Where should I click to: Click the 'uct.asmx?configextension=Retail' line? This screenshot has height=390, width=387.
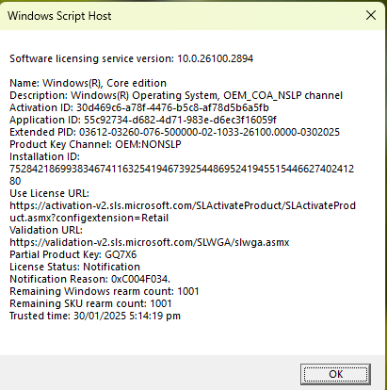pos(89,218)
